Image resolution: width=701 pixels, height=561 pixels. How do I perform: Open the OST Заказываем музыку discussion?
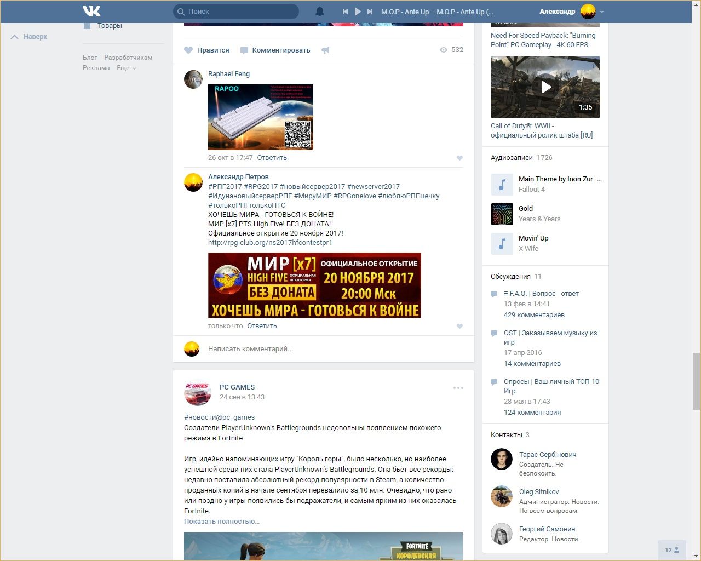(550, 337)
